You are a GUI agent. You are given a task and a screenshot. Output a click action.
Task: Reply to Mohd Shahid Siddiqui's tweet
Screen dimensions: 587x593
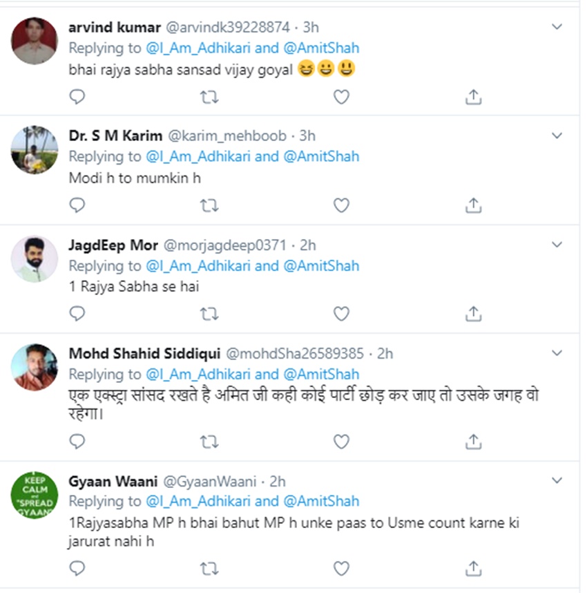coord(78,441)
